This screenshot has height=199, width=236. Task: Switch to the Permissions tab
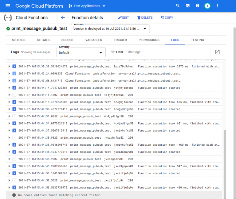point(149,40)
